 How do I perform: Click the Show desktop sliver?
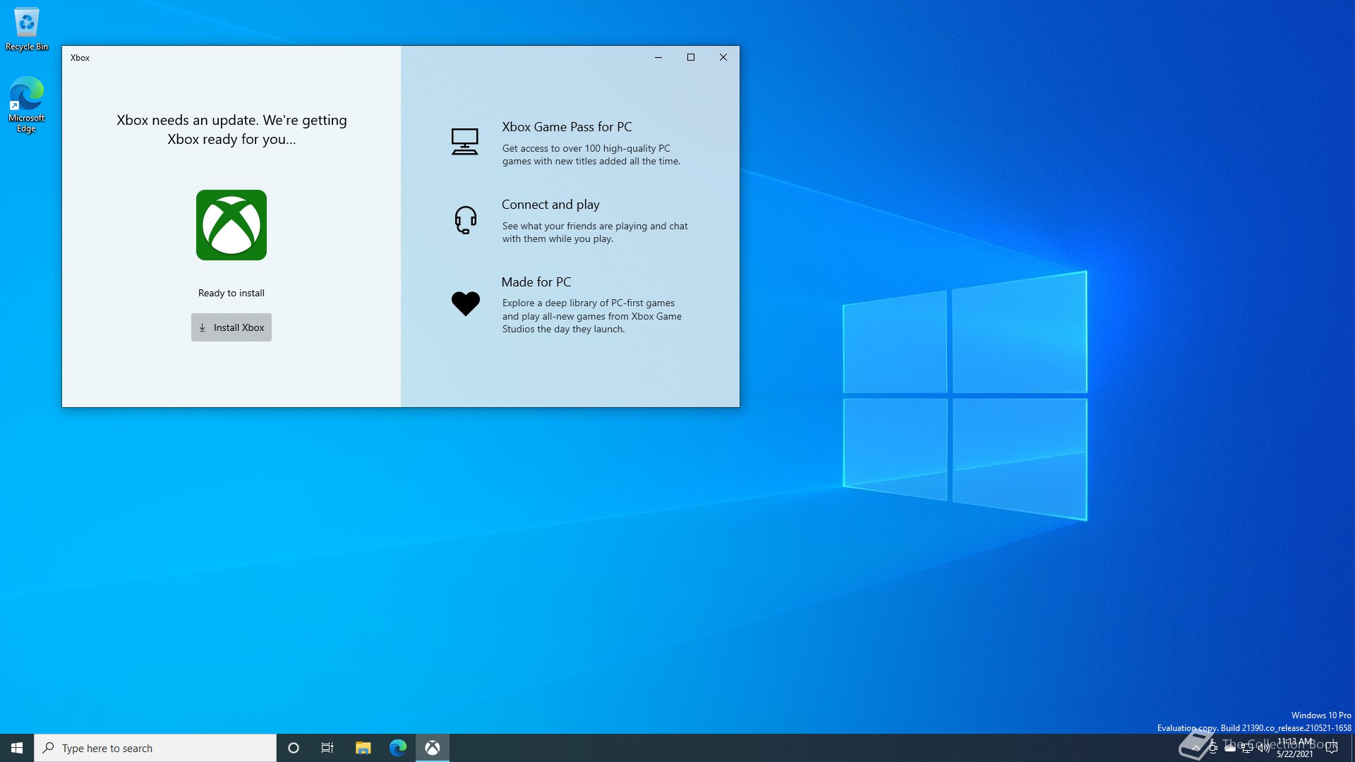coord(1352,748)
